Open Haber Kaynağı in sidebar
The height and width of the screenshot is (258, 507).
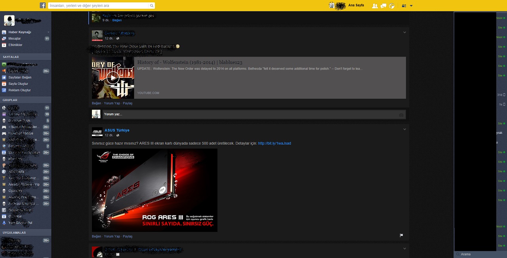click(20, 32)
